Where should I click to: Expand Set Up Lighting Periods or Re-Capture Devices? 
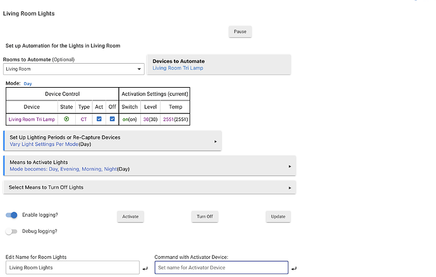[x=112, y=141]
